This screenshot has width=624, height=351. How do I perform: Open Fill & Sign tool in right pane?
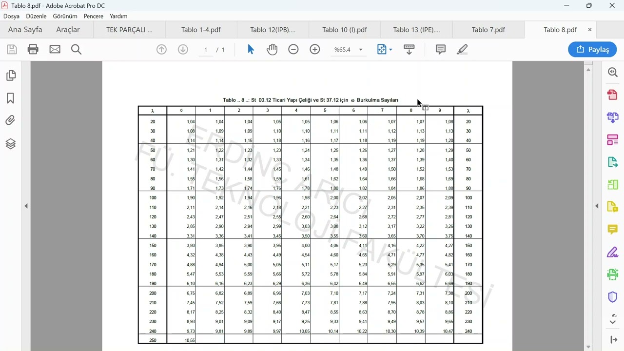click(613, 253)
